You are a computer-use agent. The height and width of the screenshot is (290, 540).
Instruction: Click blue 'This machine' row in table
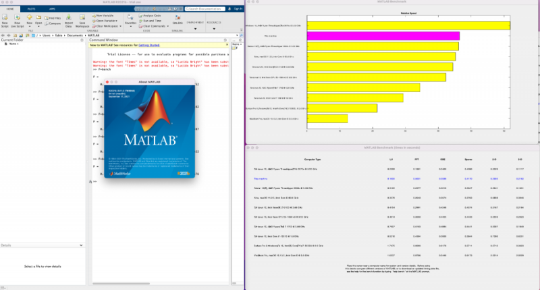389,179
